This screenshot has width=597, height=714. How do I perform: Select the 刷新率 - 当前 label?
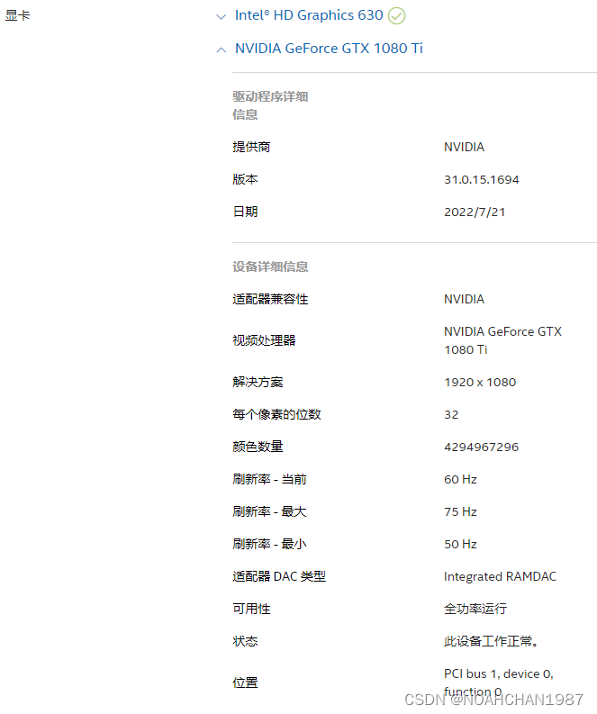(269, 480)
